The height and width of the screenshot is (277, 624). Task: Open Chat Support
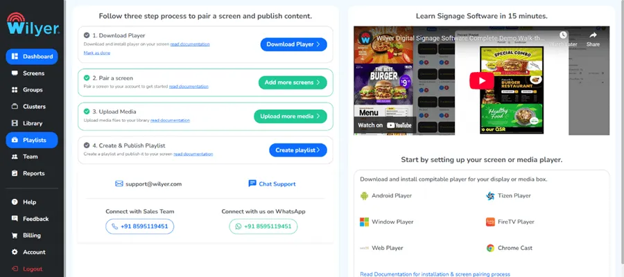pos(277,184)
